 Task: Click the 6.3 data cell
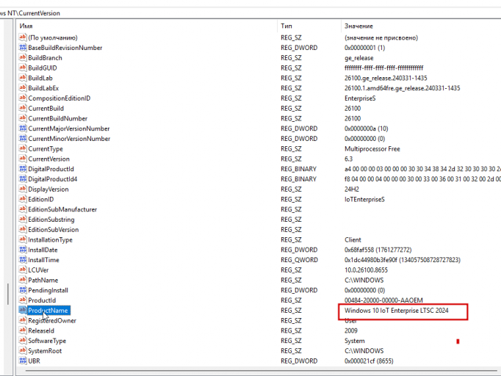click(x=348, y=159)
